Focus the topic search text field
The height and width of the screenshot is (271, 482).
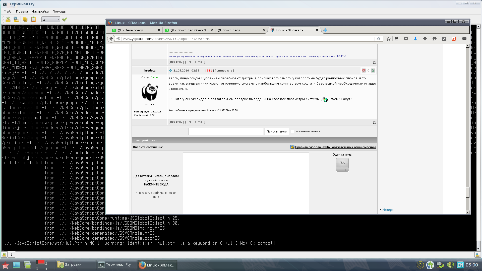click(x=226, y=131)
